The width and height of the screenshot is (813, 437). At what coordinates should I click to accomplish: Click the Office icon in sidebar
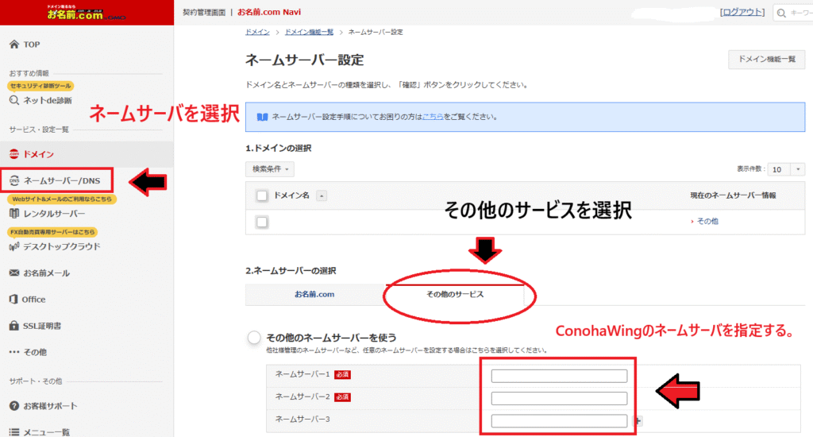point(14,300)
